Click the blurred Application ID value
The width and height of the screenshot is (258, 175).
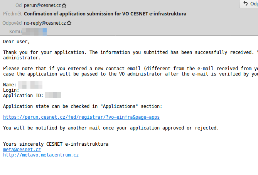(53, 95)
